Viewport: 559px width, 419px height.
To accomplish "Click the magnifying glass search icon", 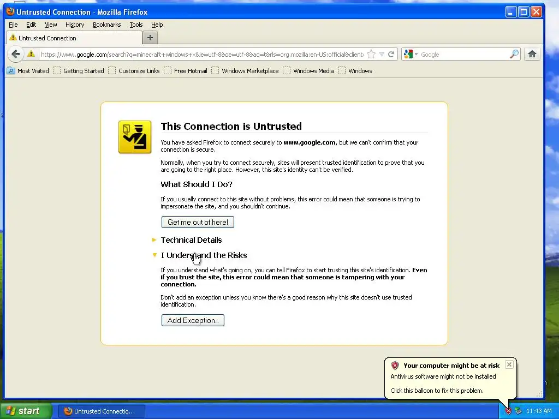I will (x=514, y=54).
